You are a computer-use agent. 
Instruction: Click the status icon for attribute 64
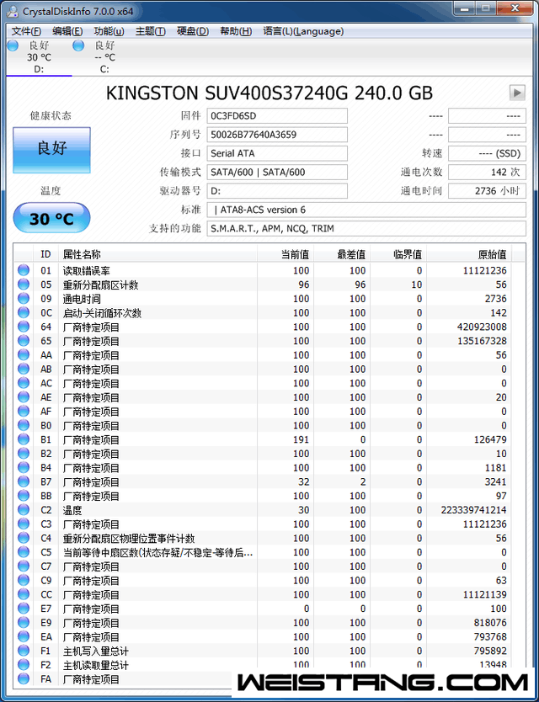pyautogui.click(x=24, y=327)
